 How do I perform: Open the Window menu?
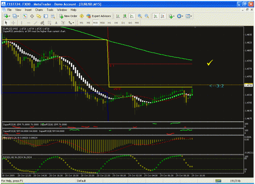[x=62, y=10]
